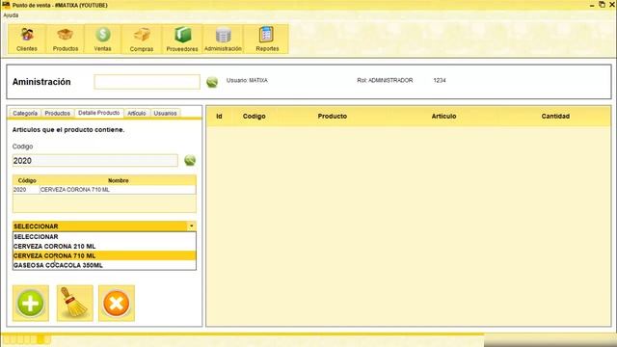
Task: Maximize the Punto de venta window
Action: click(x=602, y=4)
